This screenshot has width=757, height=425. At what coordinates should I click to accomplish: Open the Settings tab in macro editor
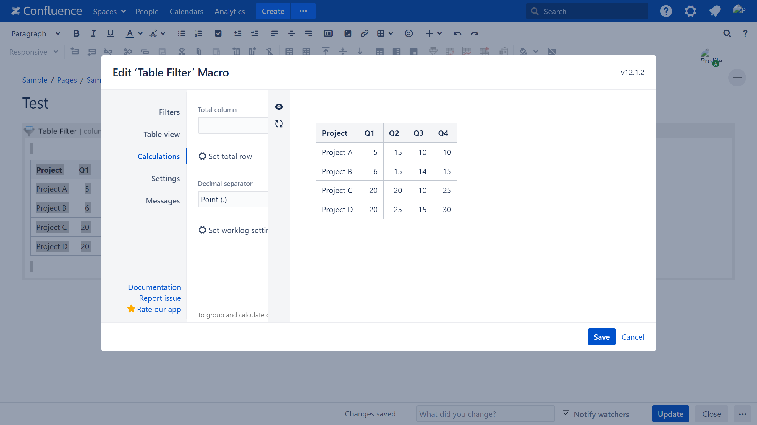166,179
